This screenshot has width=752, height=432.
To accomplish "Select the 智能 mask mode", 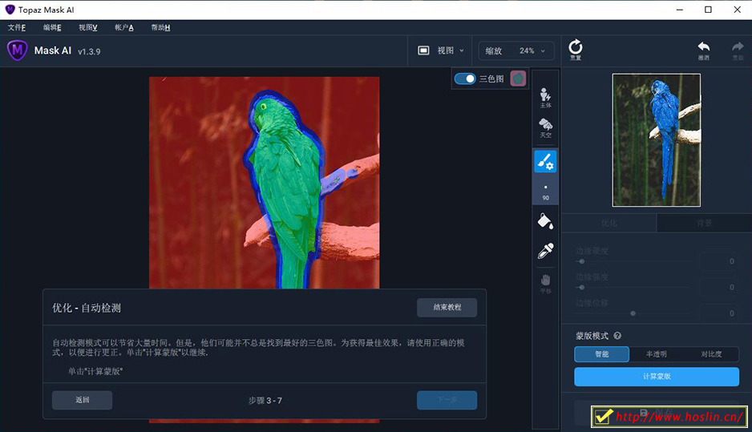I will point(602,354).
